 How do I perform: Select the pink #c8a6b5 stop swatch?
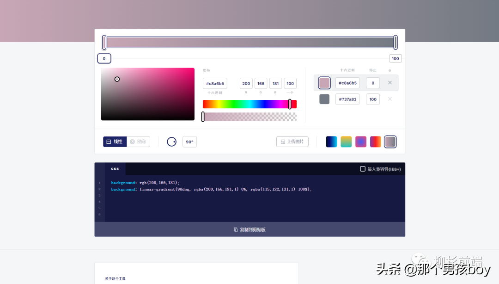pyautogui.click(x=324, y=83)
